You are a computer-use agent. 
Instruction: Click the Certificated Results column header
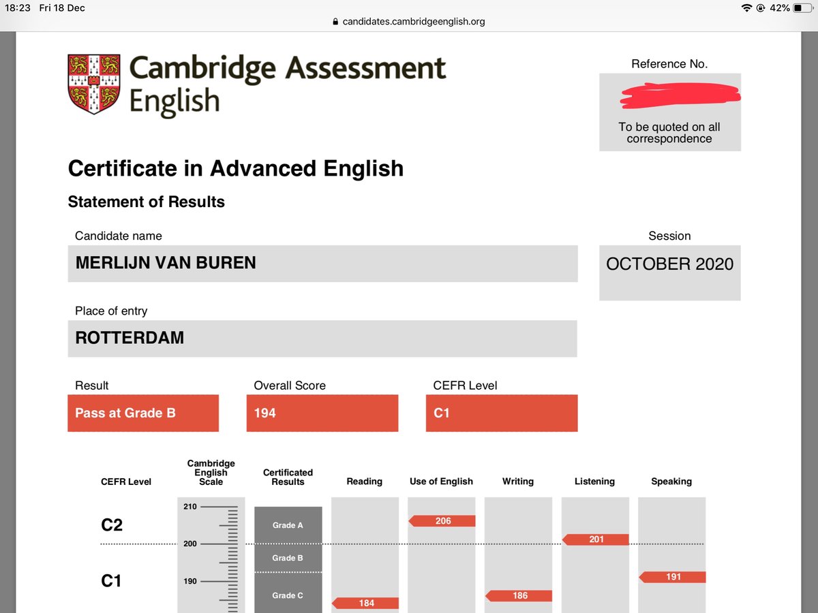point(288,477)
